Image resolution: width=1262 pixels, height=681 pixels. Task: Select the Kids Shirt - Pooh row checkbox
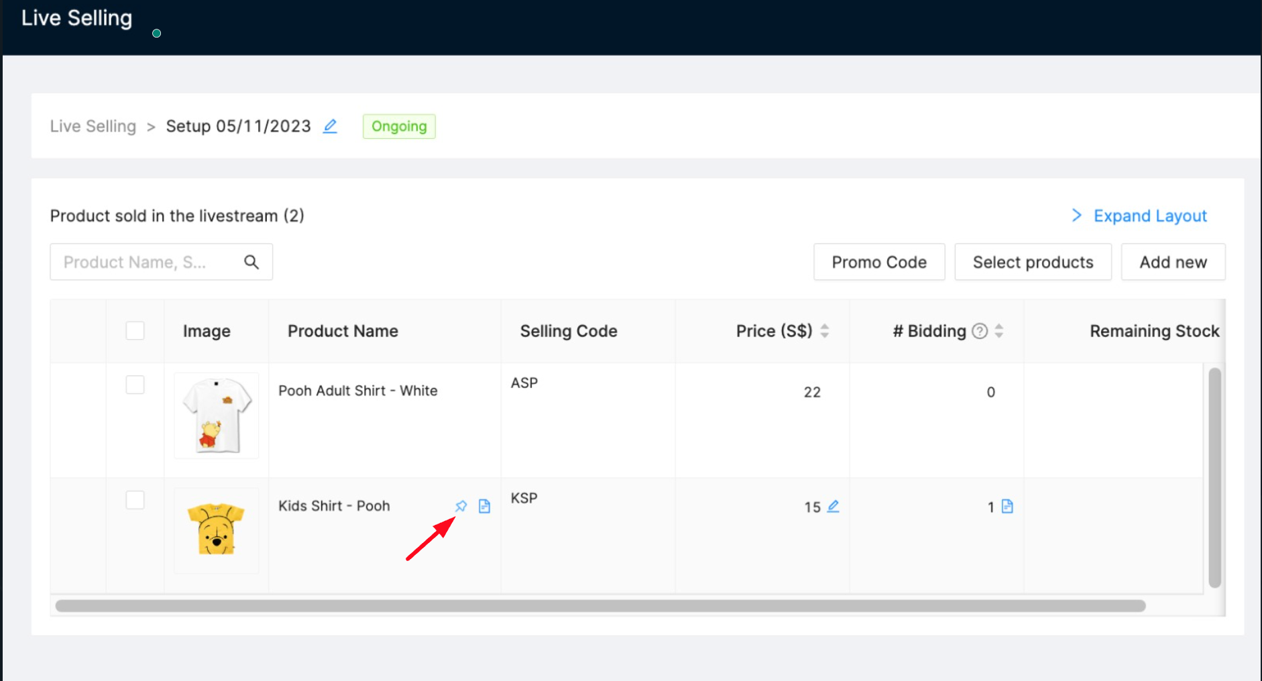[135, 500]
